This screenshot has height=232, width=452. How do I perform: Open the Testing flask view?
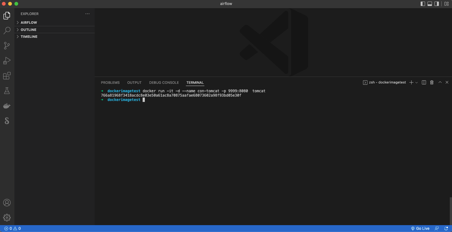(7, 91)
